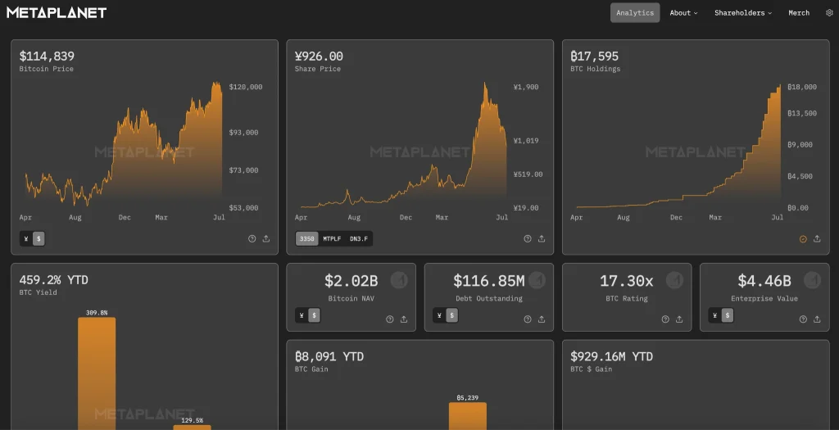Switch Enterprise Value currency to yen

coord(715,316)
